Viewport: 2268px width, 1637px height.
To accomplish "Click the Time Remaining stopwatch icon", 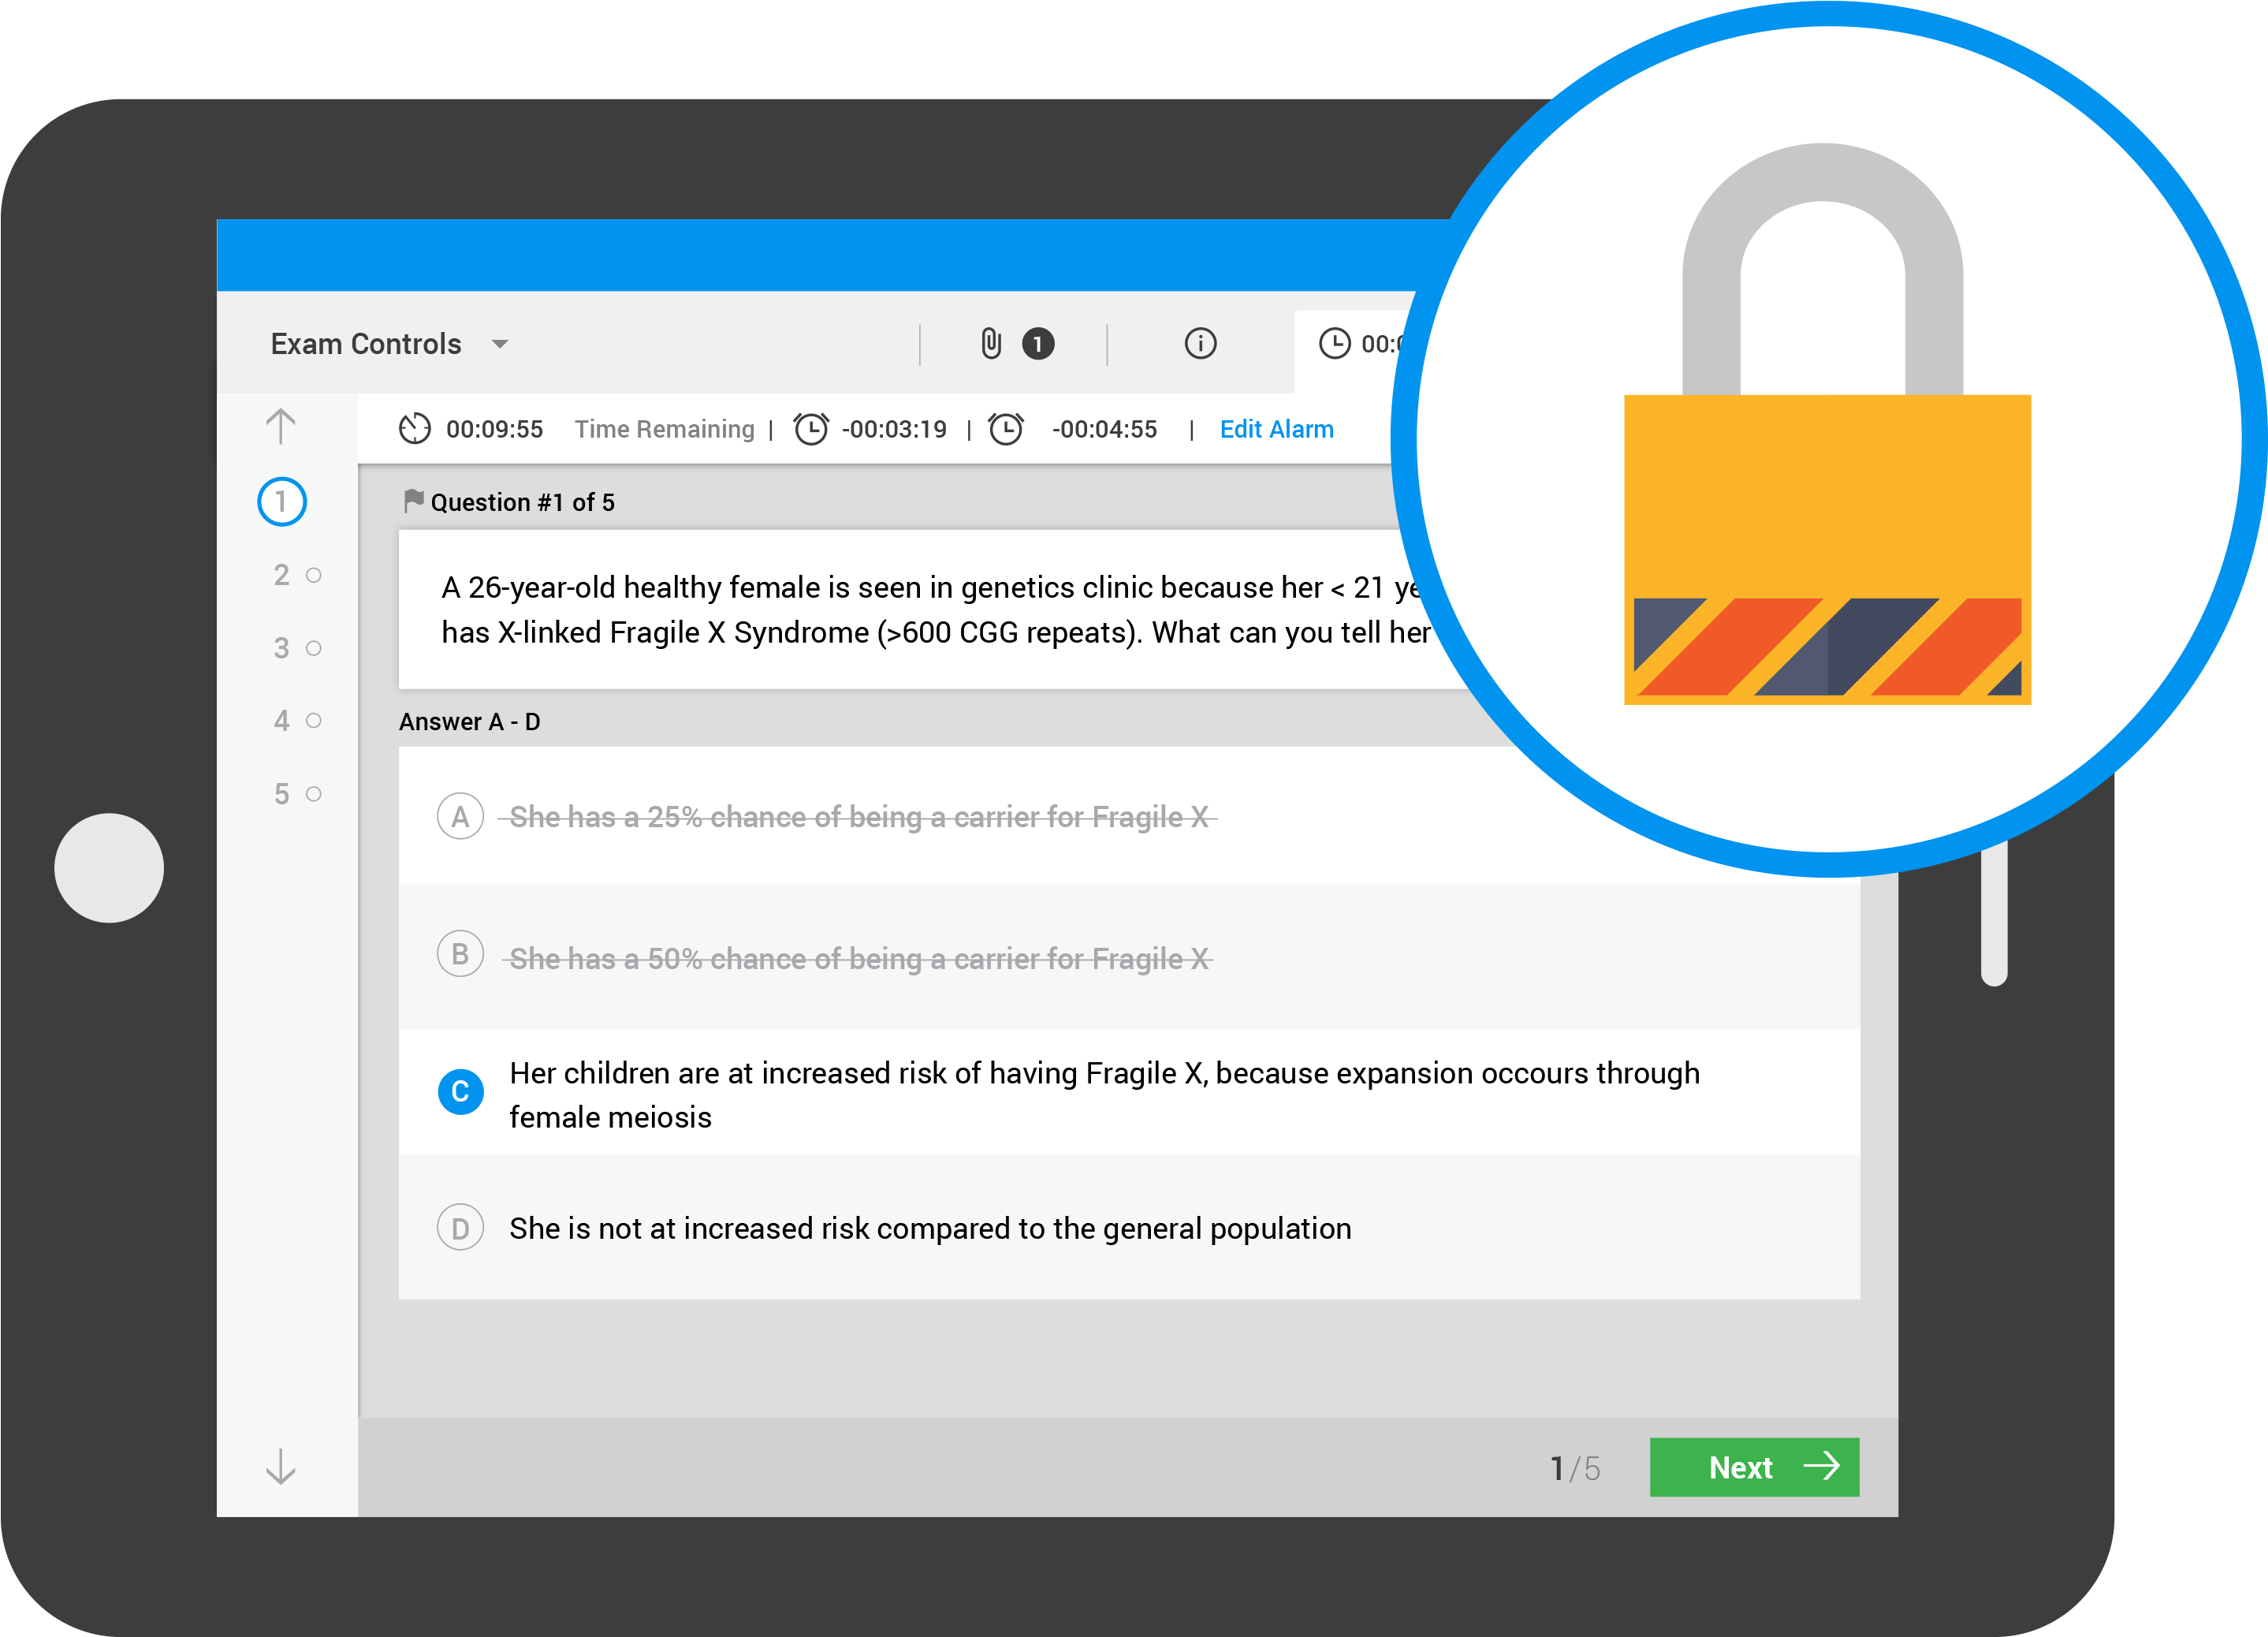I will point(414,429).
